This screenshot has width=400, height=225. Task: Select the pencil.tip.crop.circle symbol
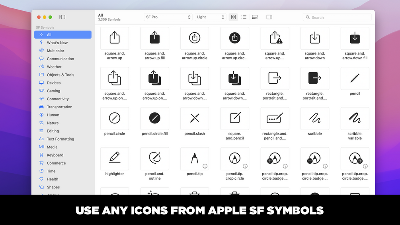[235, 158]
